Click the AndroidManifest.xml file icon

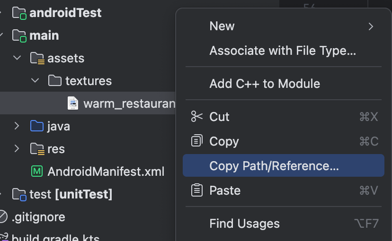(37, 172)
